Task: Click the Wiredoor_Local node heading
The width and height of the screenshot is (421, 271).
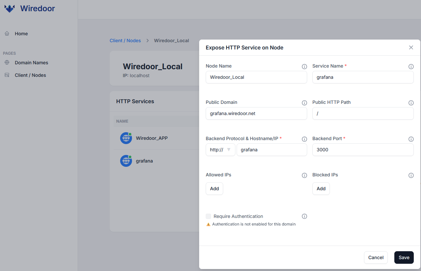Action: (153, 66)
